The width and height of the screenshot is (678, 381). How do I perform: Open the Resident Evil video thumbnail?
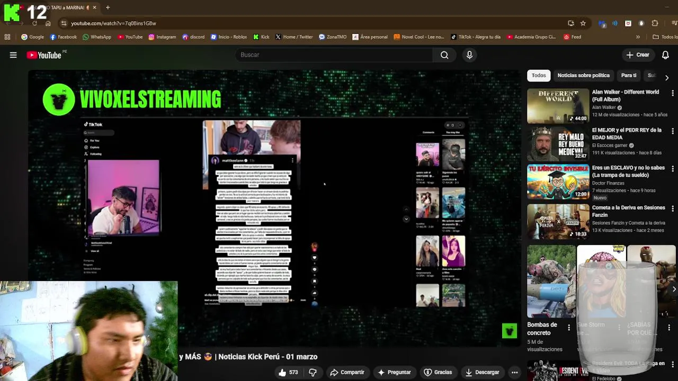(558, 371)
